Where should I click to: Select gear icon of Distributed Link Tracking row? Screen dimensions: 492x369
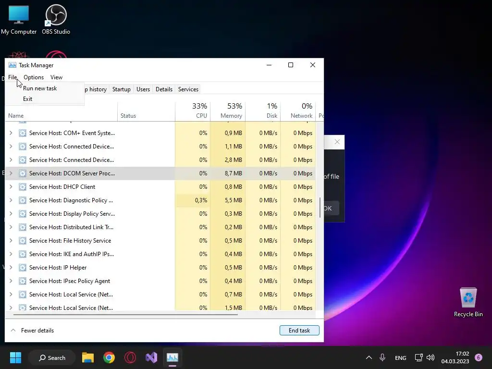point(22,227)
